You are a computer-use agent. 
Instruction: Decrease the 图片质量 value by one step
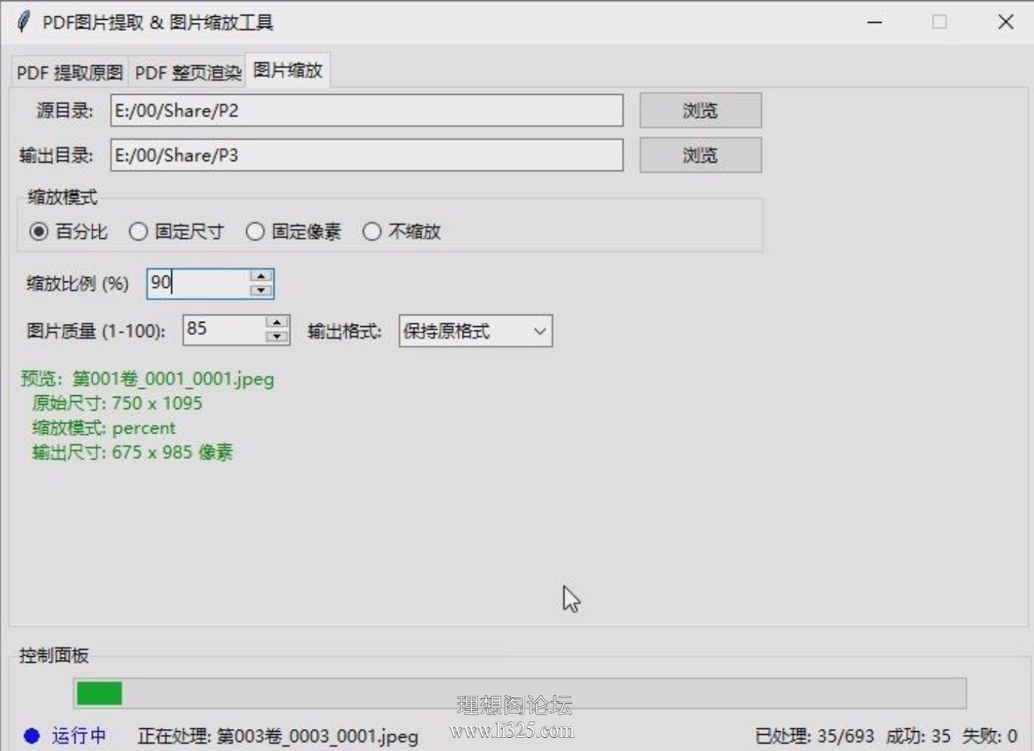pos(277,337)
